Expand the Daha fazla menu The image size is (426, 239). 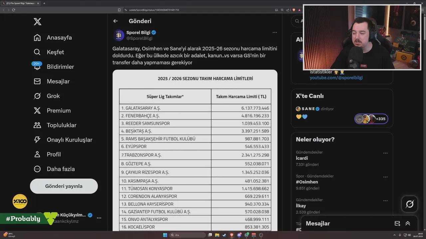click(x=54, y=169)
